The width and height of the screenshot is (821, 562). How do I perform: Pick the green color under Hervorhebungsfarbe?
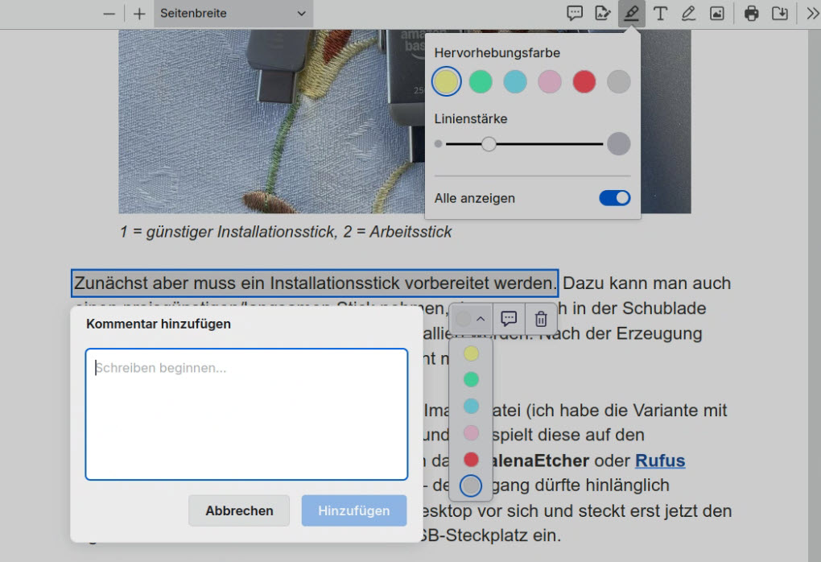coord(481,81)
